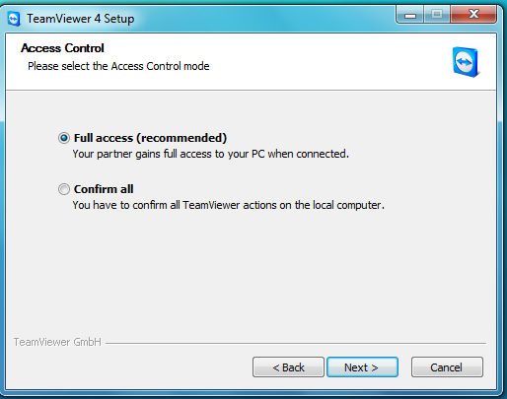Close the setup window with the X
507x399 pixels.
[x=473, y=15]
